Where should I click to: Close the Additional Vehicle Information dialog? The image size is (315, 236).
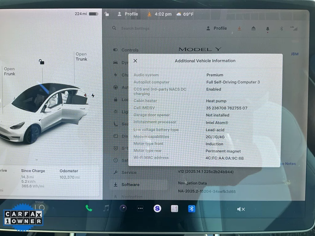tap(135, 61)
